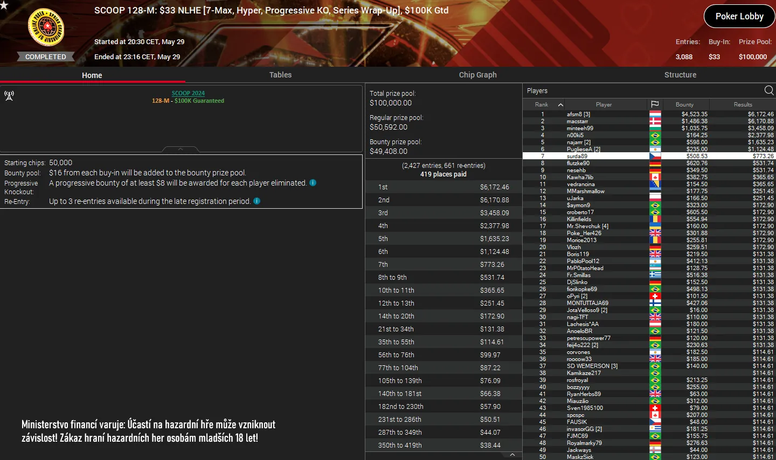The height and width of the screenshot is (460, 776).
Task: Click the red progress bar under Home
Action: [92, 82]
